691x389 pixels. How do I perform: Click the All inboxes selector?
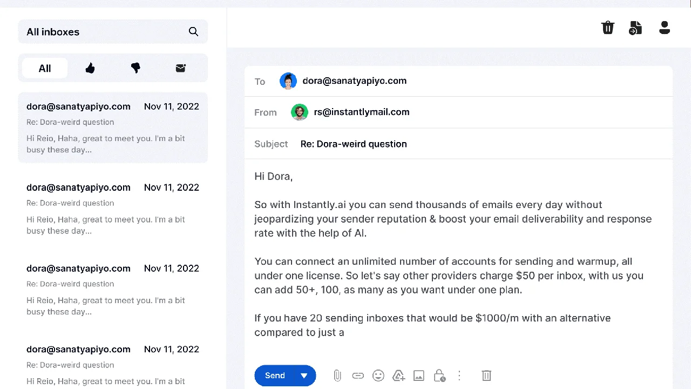click(113, 31)
